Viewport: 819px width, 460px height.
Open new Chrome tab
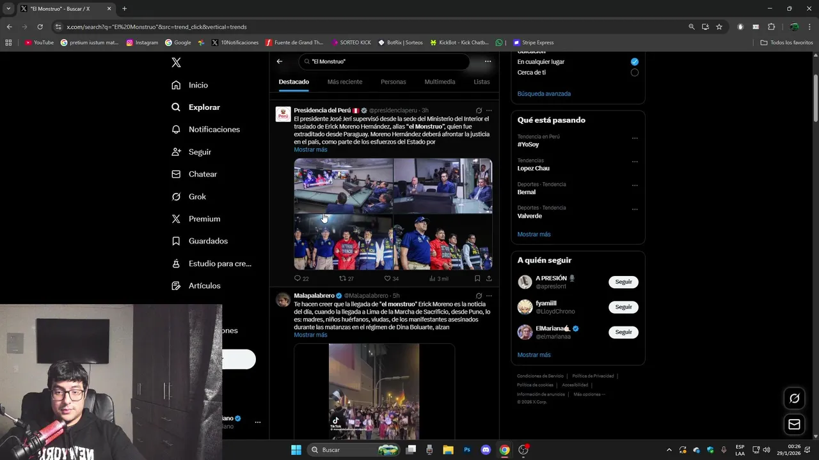coord(124,9)
